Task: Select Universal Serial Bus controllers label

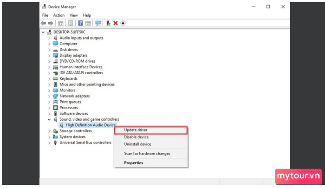Action: (85, 143)
